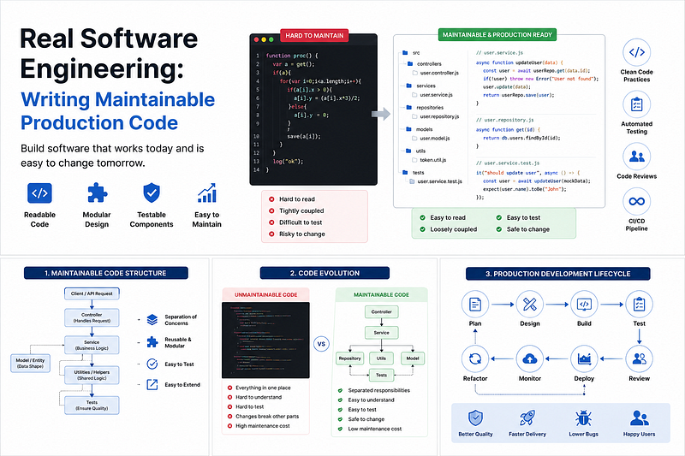Click the Lower Bugs bug icon

(x=583, y=418)
